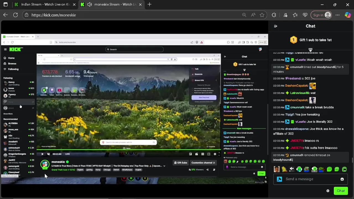The width and height of the screenshot is (354, 199).
Task: Open xQc channel in Recommended list
Action: [x=19, y=137]
